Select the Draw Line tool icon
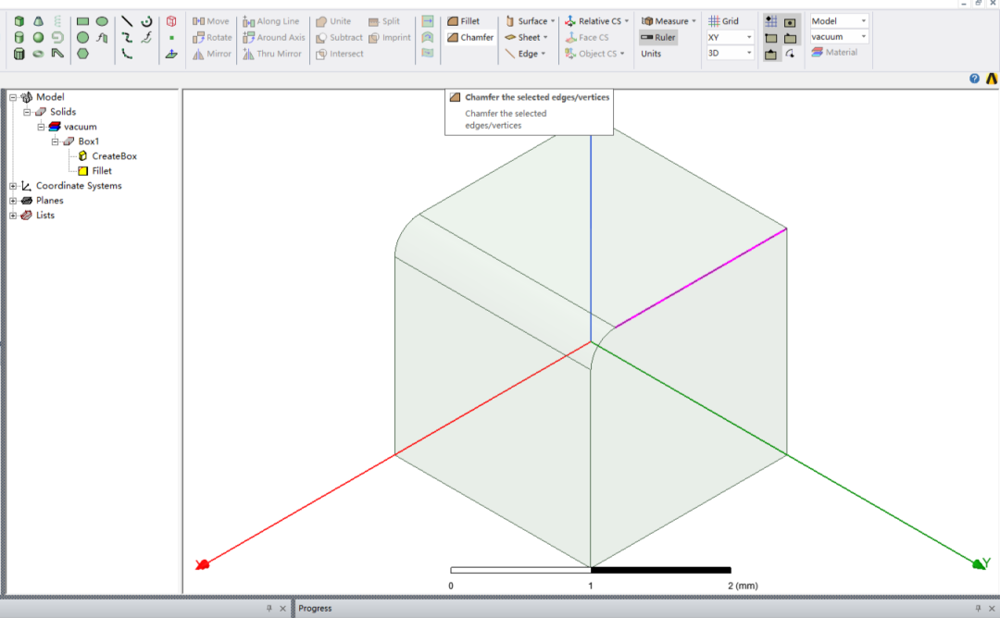 (x=127, y=21)
